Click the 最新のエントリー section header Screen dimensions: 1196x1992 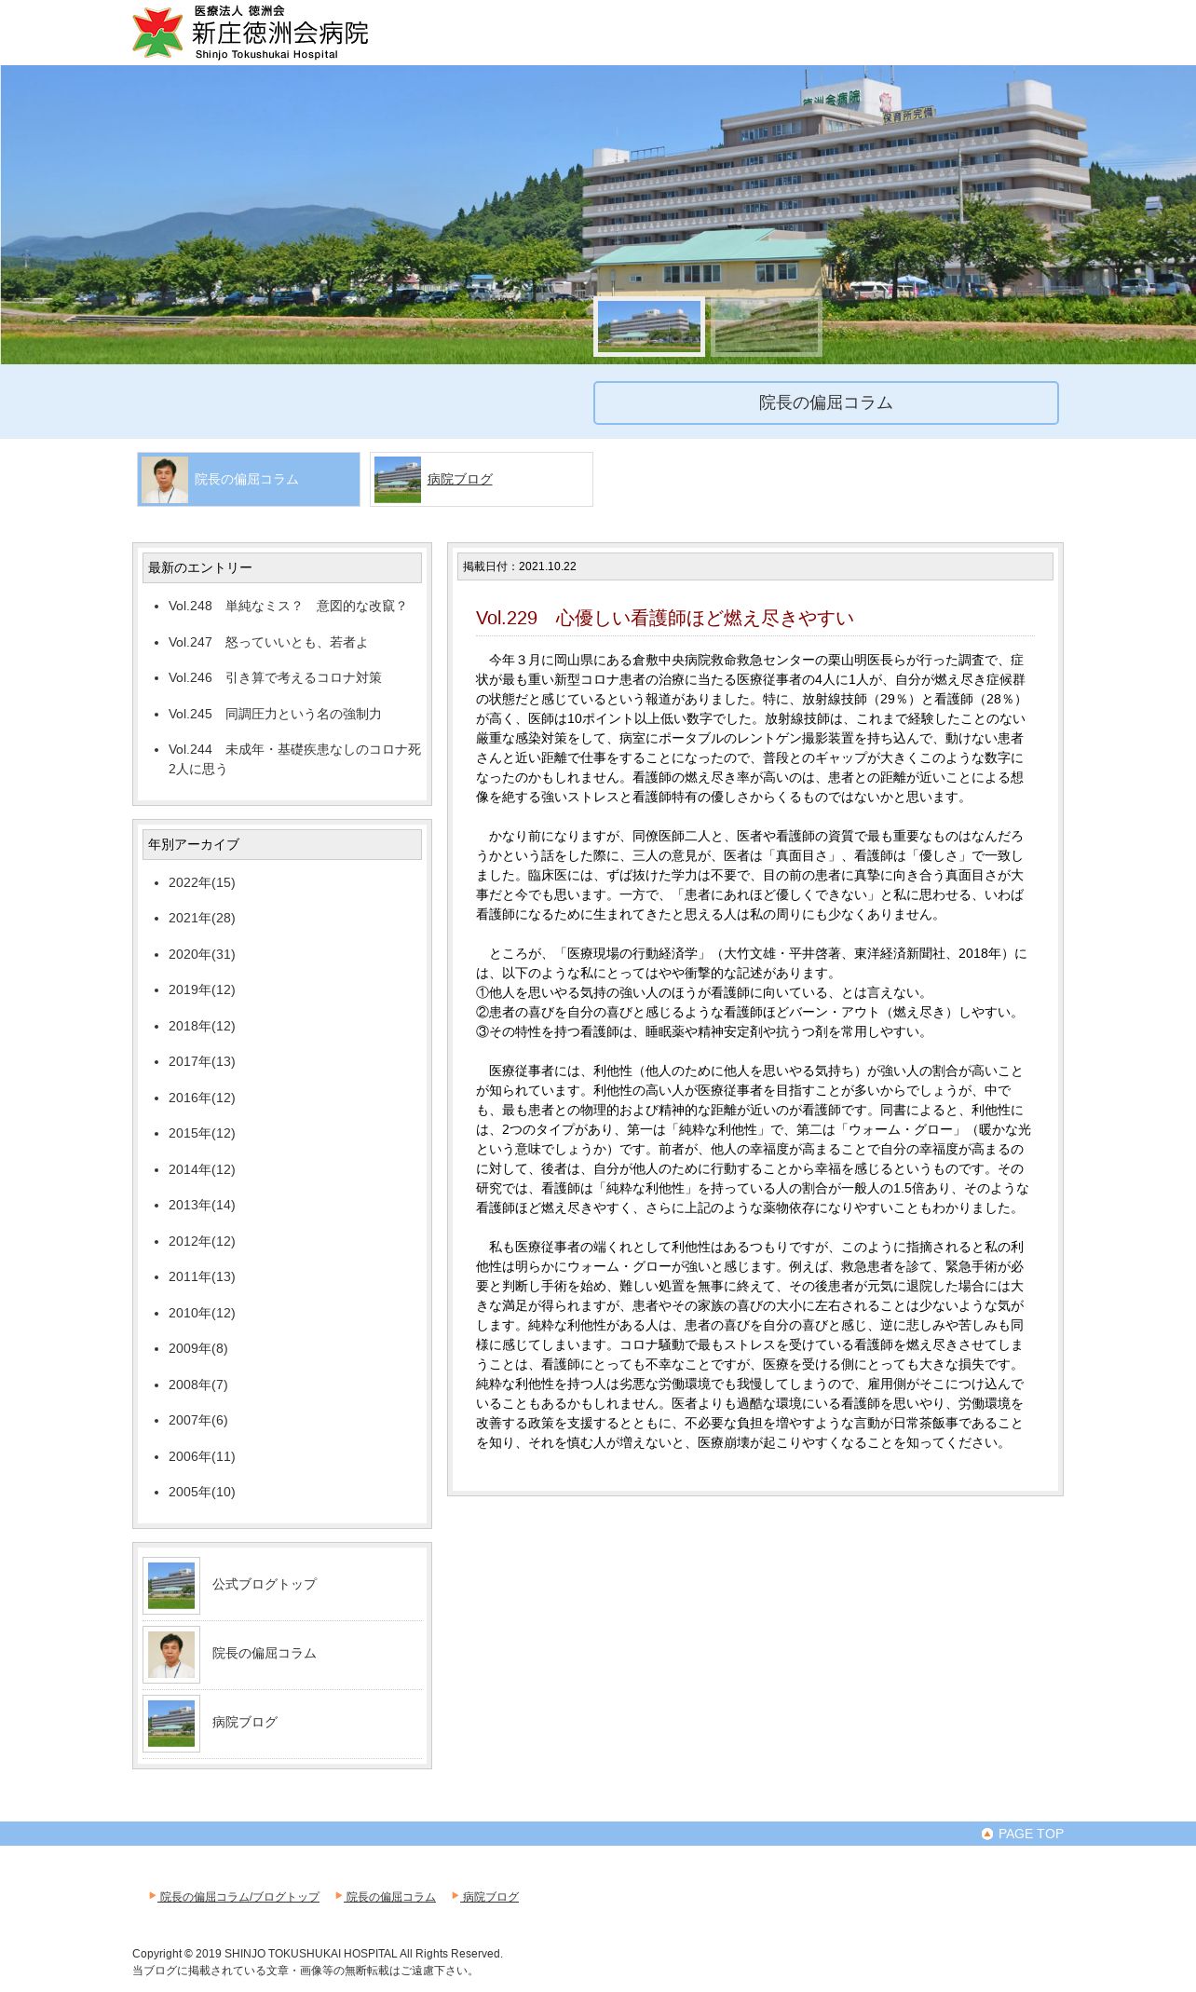[x=282, y=568]
